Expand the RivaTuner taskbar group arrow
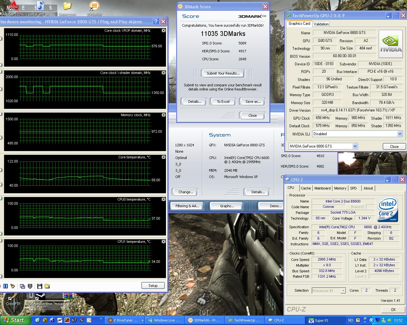 coord(142,320)
